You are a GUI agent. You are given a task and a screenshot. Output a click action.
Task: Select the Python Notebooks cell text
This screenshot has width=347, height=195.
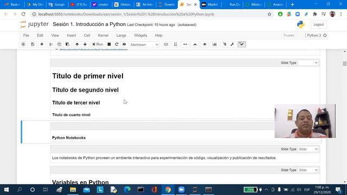69,138
